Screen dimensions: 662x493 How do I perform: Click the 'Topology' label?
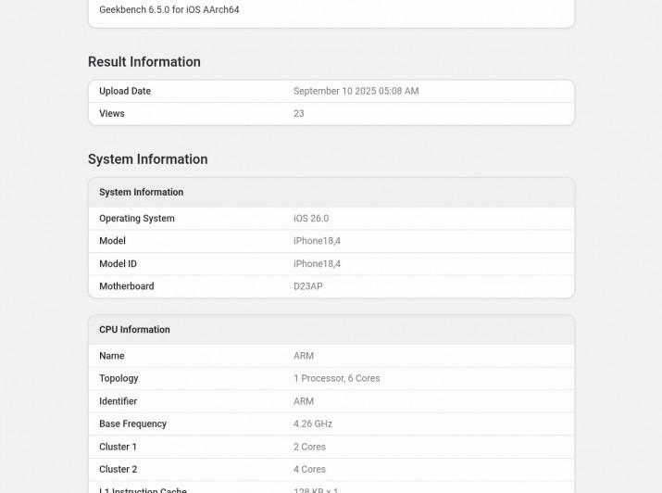(119, 378)
